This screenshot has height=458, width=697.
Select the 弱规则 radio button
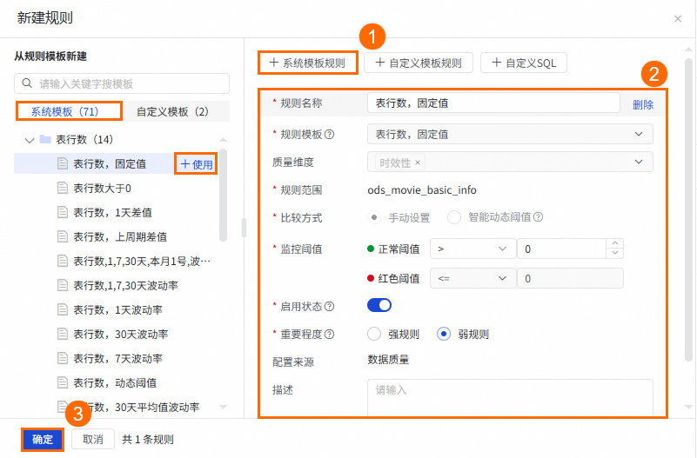(x=443, y=334)
